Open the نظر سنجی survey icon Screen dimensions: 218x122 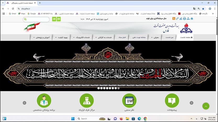pos(129,101)
